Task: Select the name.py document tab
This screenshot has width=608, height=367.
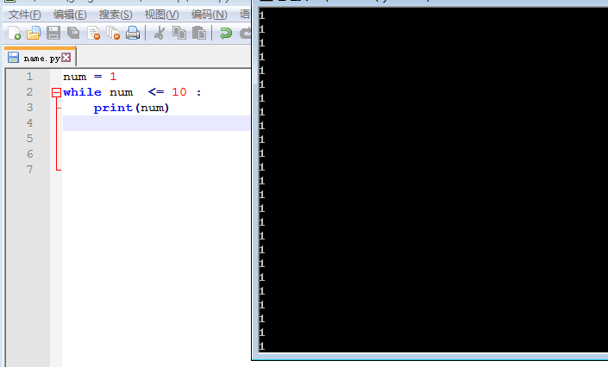Action: click(x=41, y=59)
